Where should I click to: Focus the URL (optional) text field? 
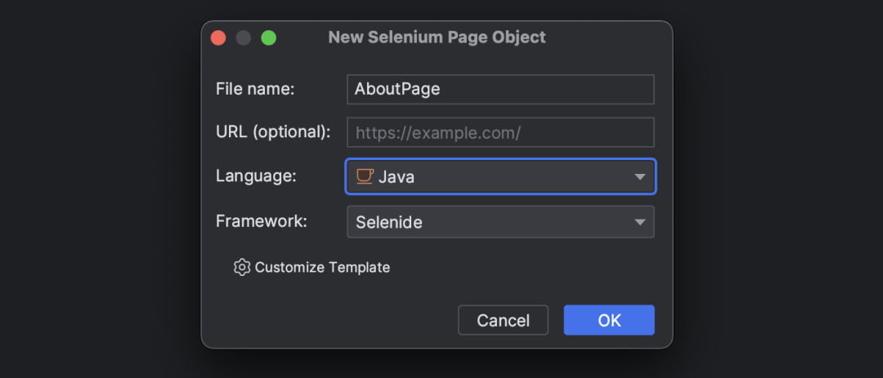(x=500, y=132)
